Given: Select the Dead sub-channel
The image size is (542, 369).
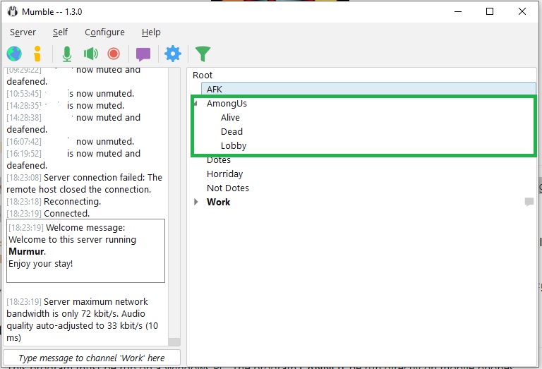Looking at the screenshot, I should tap(231, 132).
